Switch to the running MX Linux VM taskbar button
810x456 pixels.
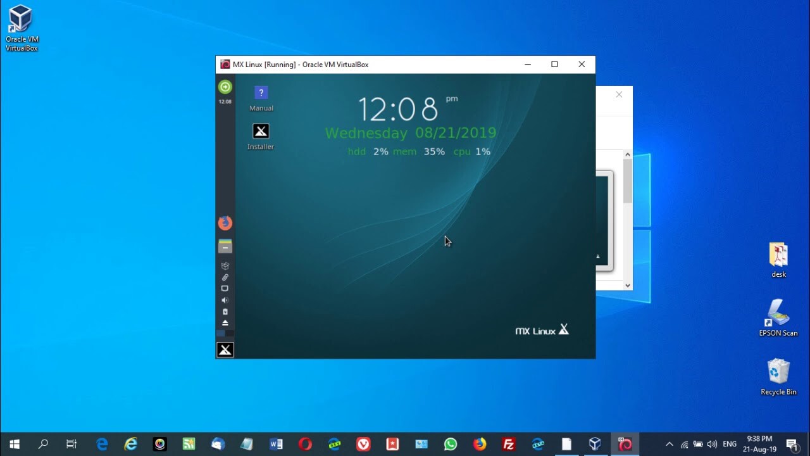pyautogui.click(x=625, y=444)
